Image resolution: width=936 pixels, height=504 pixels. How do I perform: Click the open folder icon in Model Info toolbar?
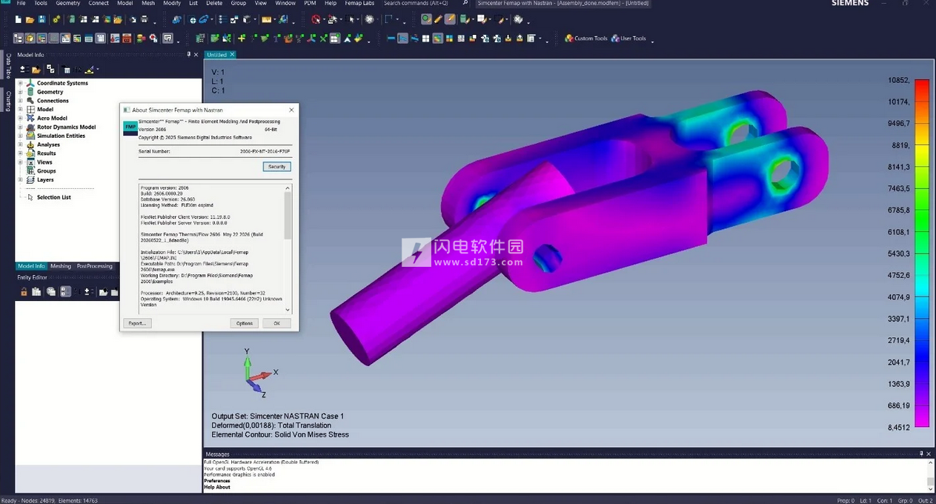[x=36, y=70]
